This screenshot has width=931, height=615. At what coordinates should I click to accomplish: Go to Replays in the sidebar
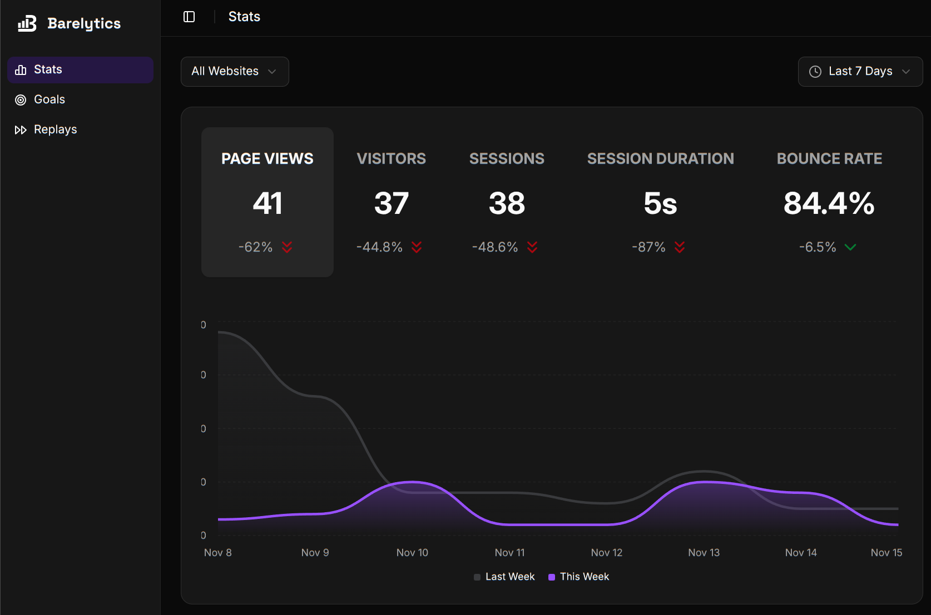tap(55, 130)
